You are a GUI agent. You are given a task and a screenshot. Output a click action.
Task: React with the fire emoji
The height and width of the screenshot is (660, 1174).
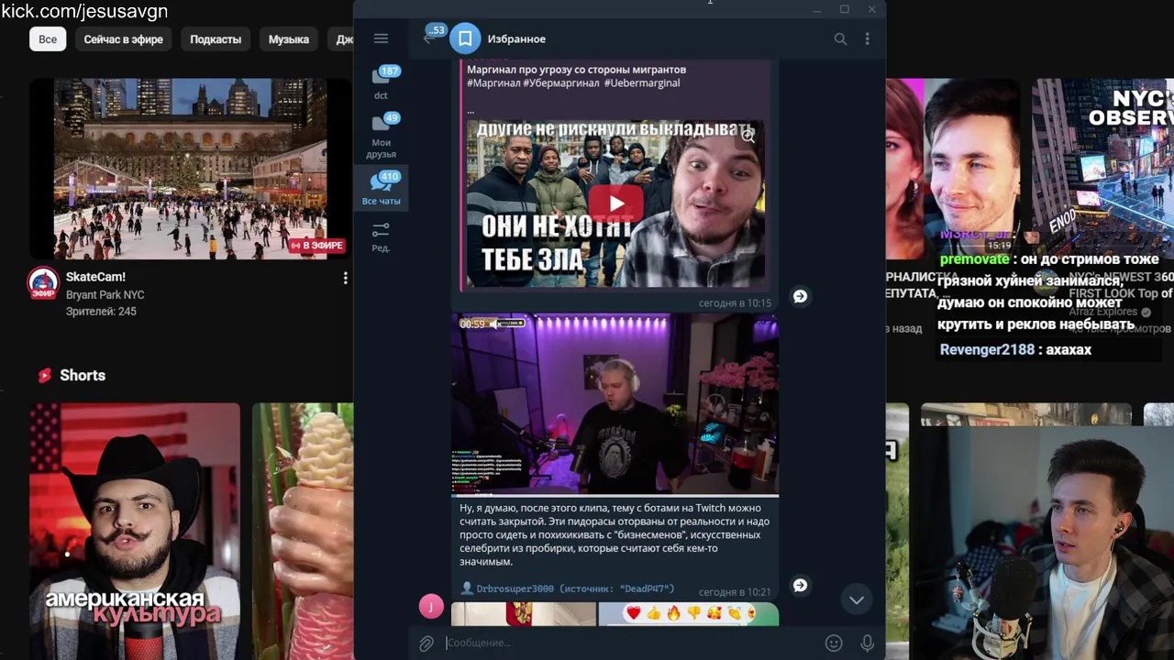673,613
